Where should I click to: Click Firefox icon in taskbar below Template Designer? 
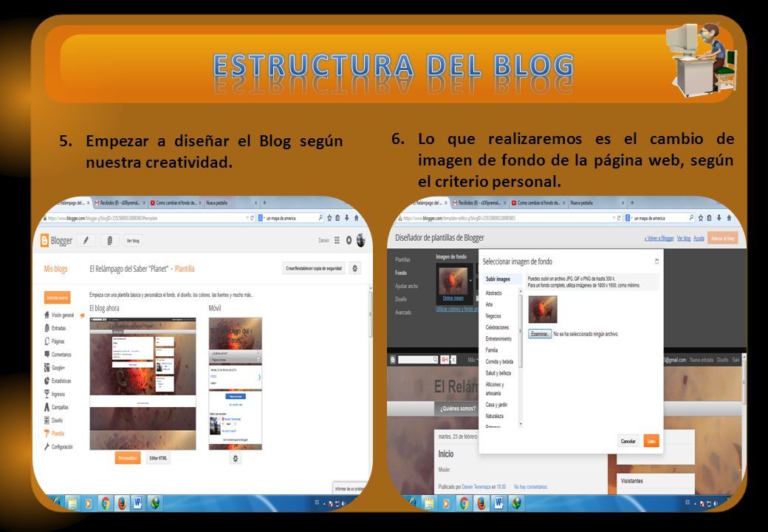[481, 503]
